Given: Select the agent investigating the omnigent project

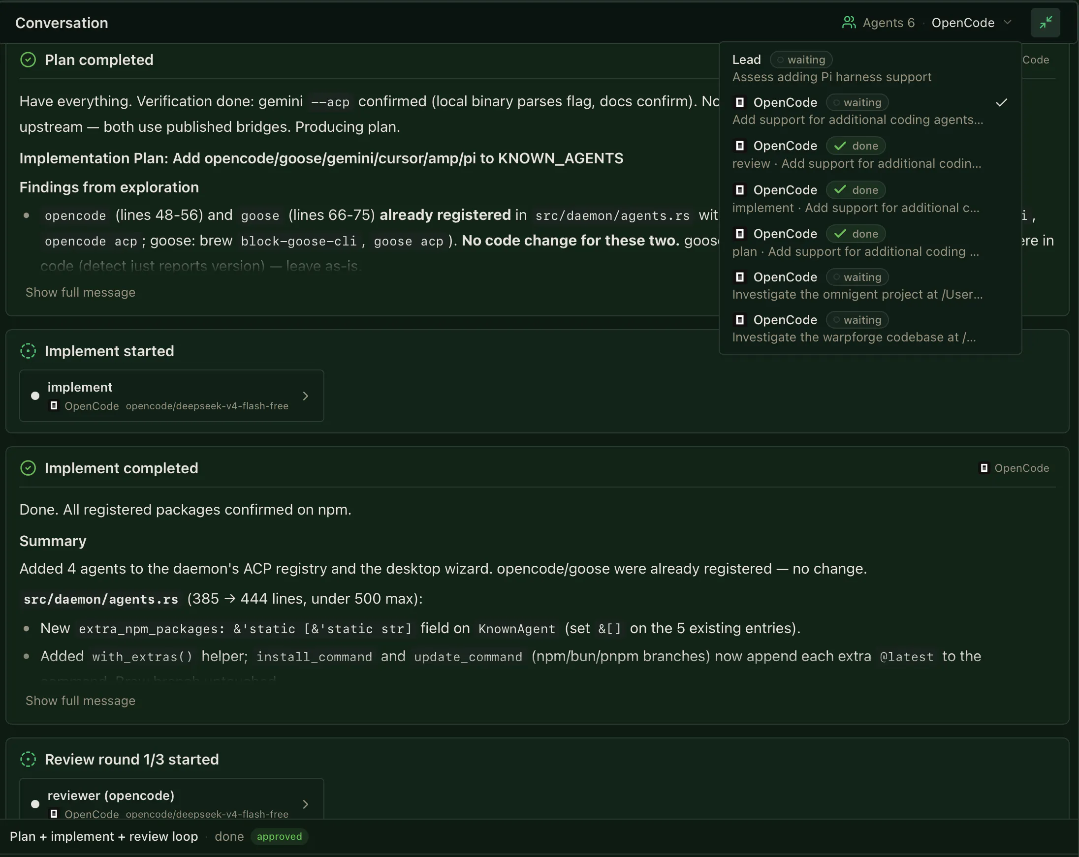Looking at the screenshot, I should (x=870, y=286).
